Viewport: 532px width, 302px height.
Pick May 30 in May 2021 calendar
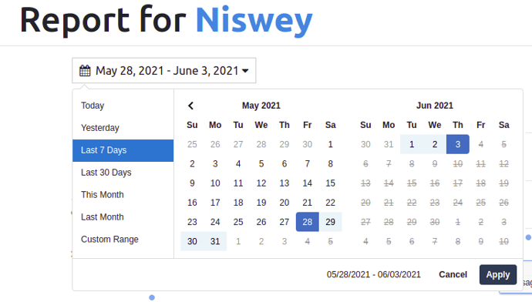(x=192, y=241)
